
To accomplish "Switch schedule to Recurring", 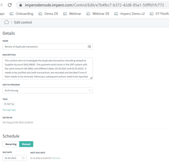I will (11, 144).
